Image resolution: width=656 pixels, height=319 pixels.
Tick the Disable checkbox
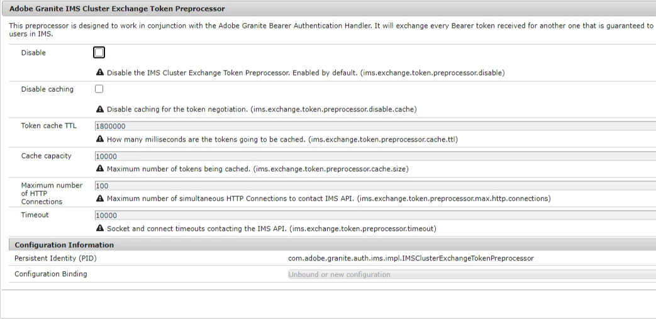pos(99,52)
